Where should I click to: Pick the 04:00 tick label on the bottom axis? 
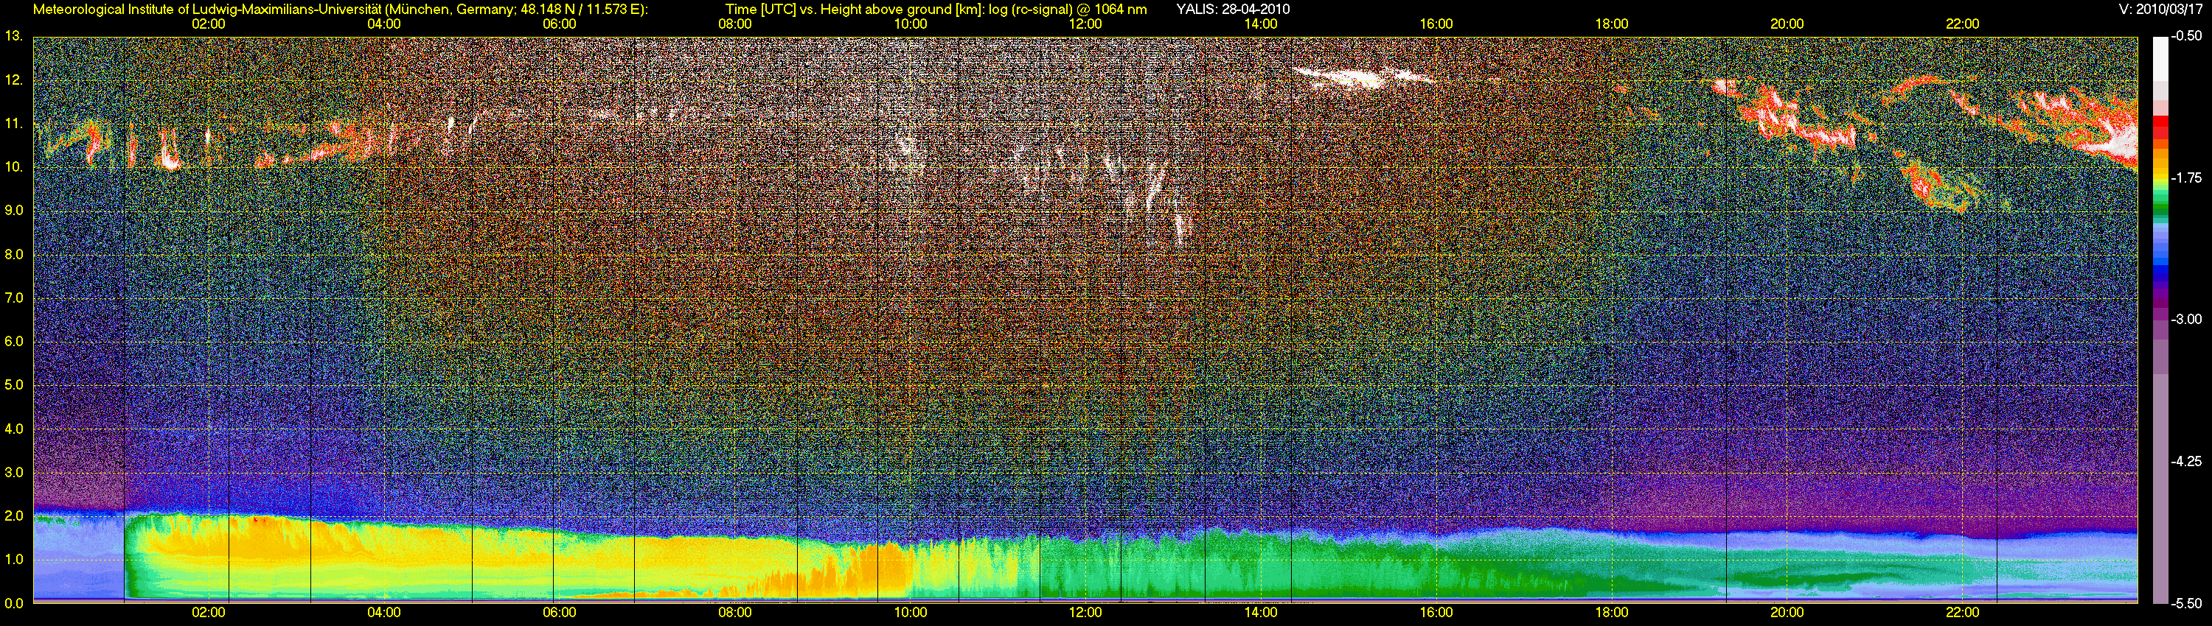click(x=384, y=613)
